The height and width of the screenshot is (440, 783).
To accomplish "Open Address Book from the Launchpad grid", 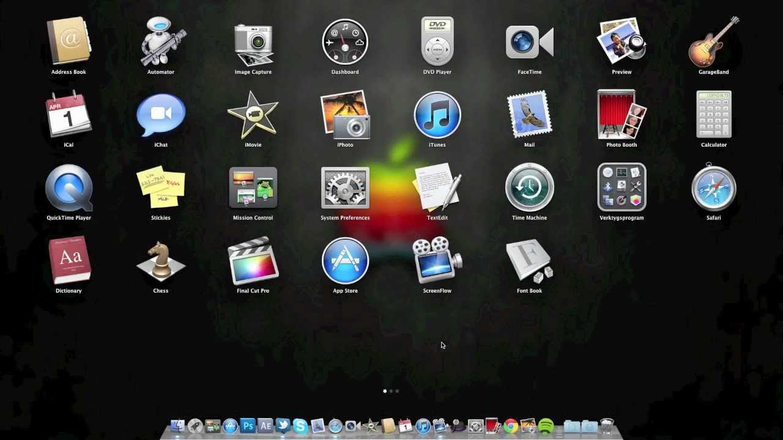I will click(x=69, y=42).
